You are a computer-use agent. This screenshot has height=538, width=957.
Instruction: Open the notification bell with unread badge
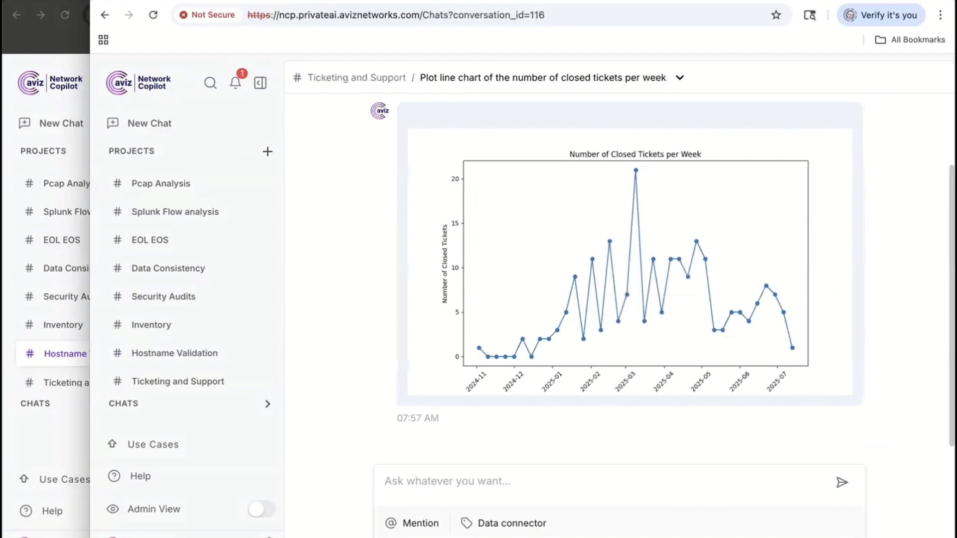coord(235,83)
